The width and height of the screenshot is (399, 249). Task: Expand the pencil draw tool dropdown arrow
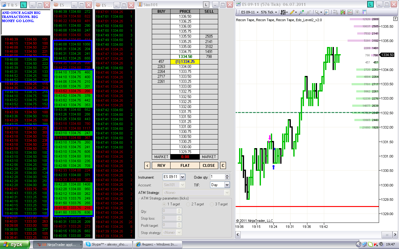296,12
